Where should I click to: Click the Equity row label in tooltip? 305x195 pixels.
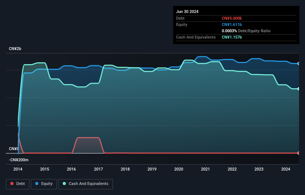(x=182, y=24)
